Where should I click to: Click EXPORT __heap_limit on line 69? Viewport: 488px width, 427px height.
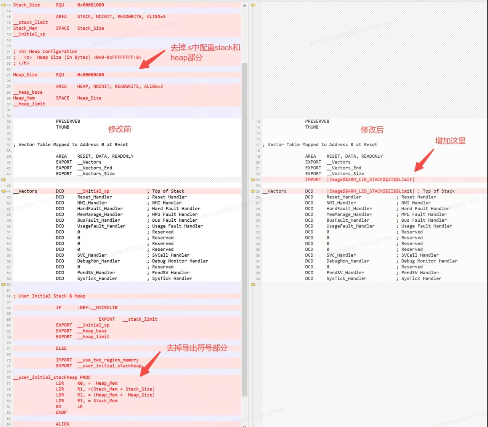[x=82, y=337]
